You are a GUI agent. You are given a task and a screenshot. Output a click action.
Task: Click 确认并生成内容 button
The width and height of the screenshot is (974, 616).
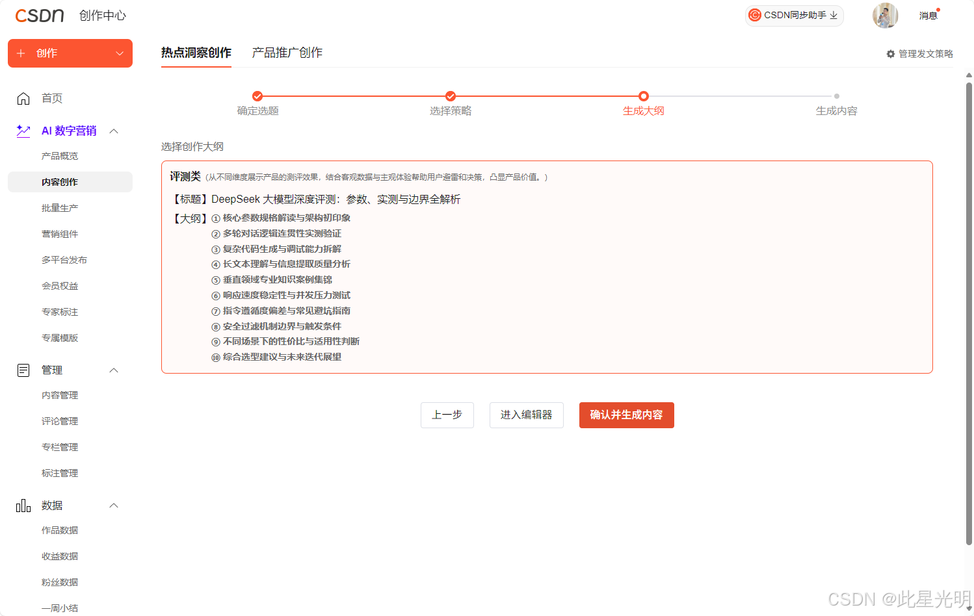click(627, 415)
